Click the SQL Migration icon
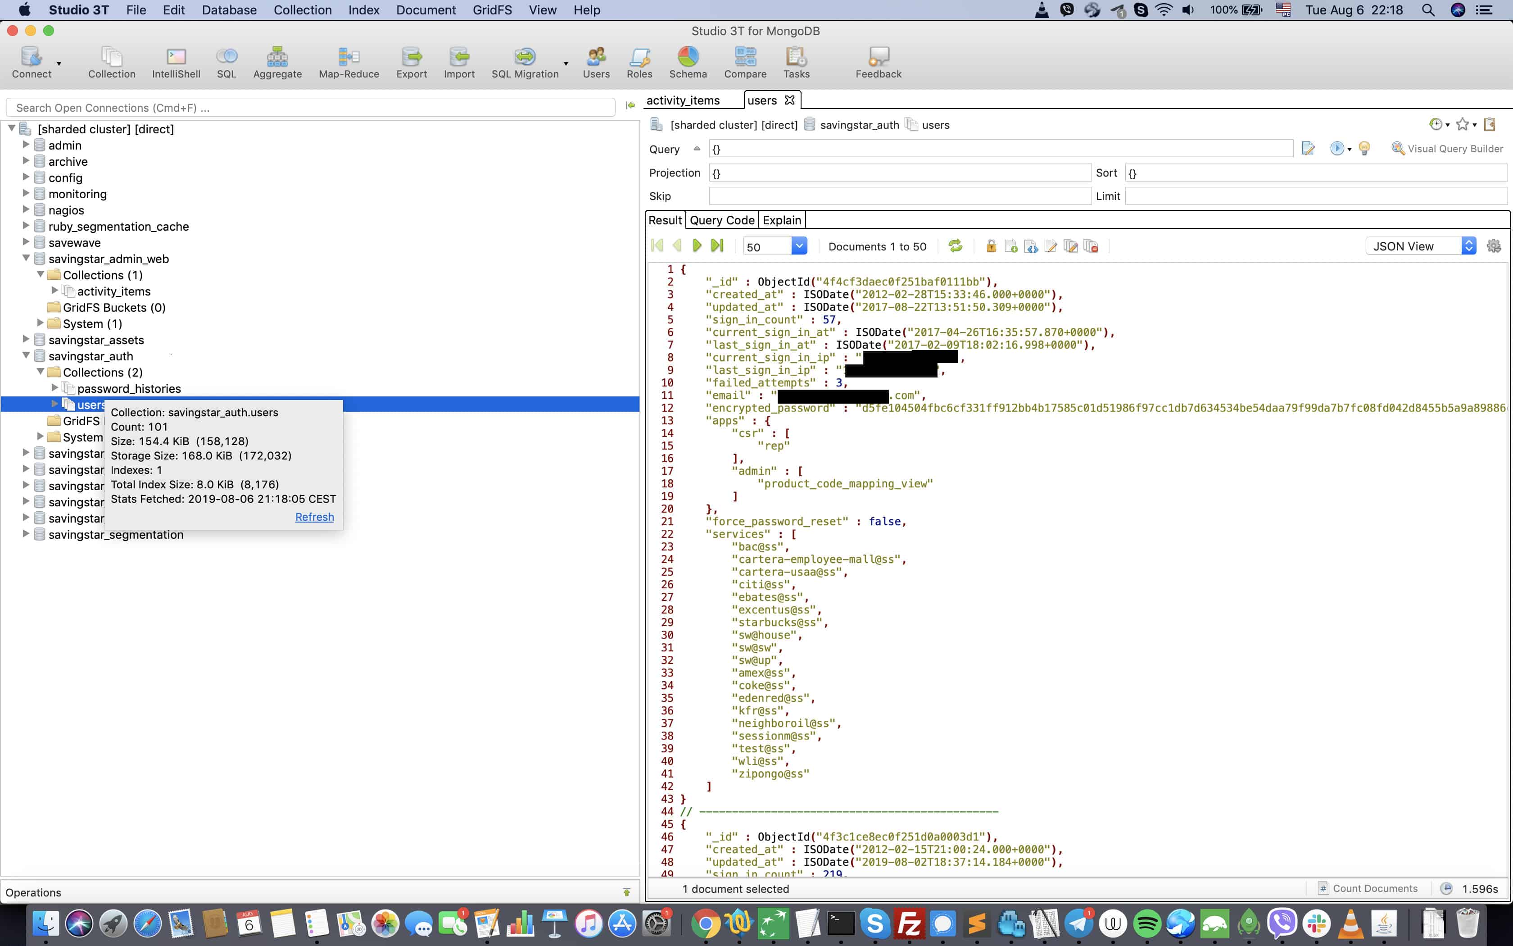 (x=525, y=63)
